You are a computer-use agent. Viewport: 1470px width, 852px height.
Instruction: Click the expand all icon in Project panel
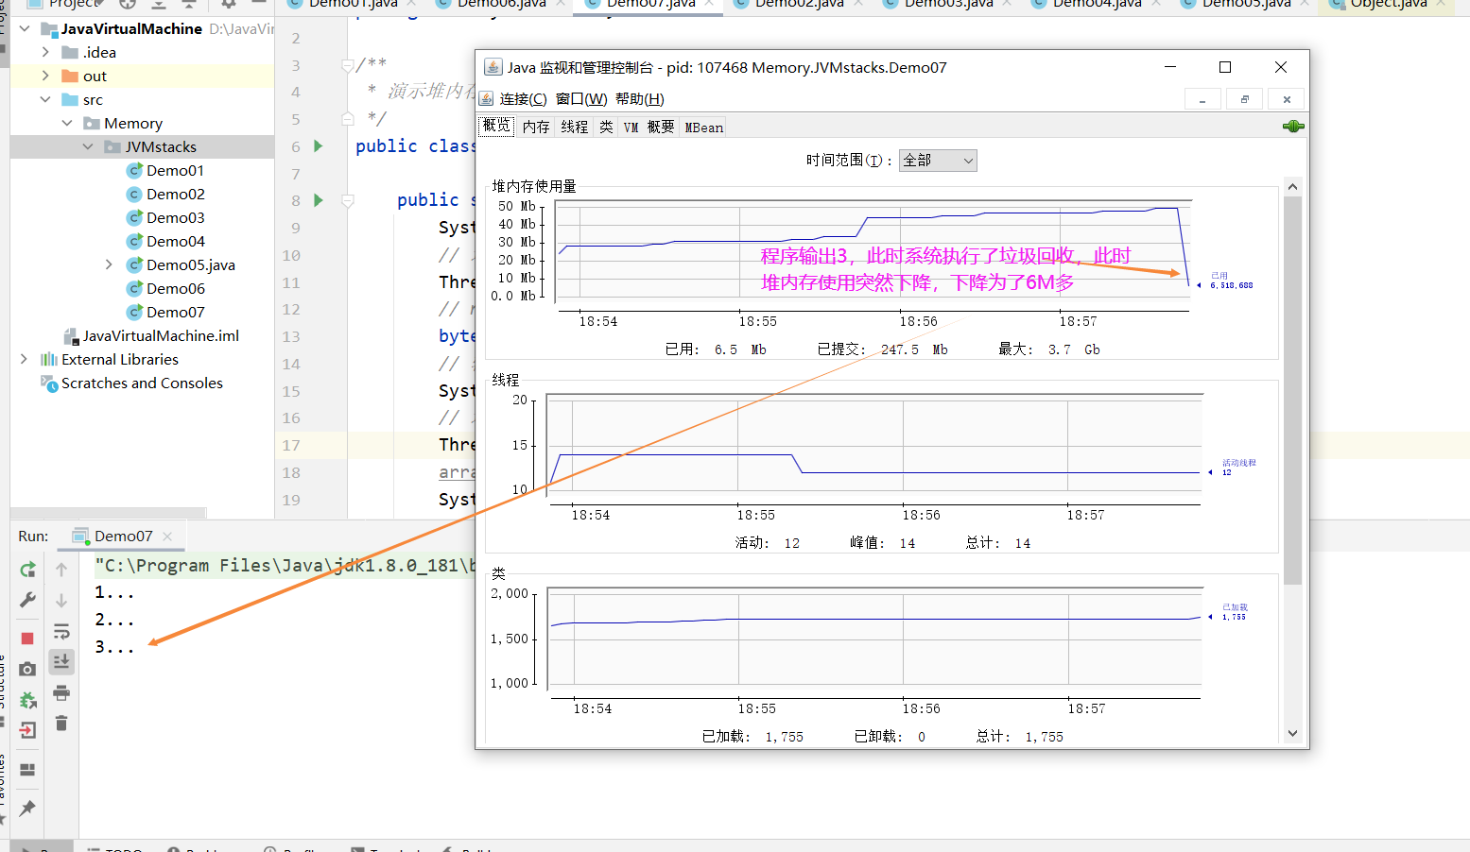coord(158,4)
